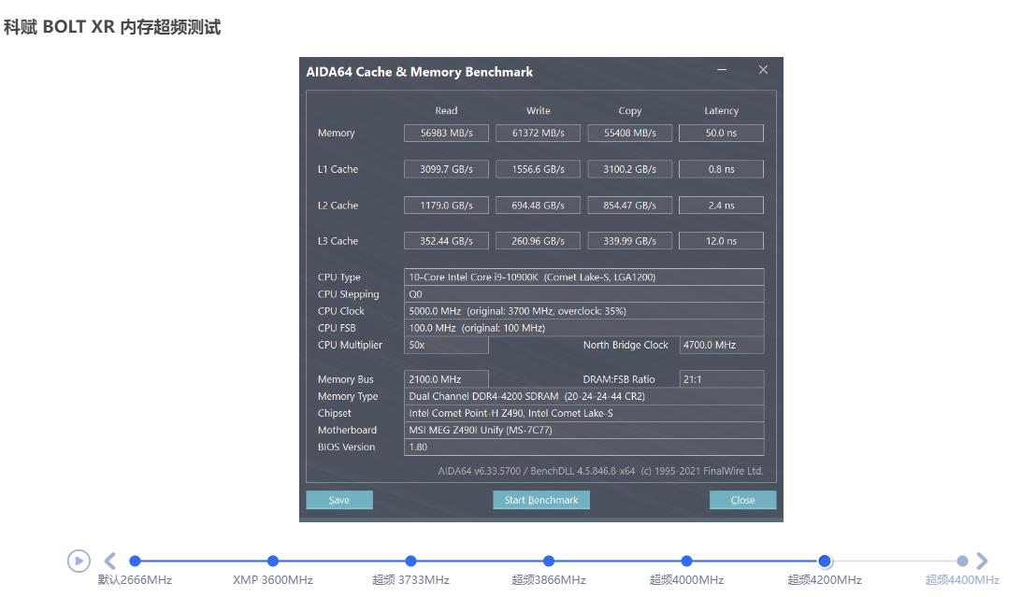Click the Motherboard field MSI MEG Z490I
Screen dimensions: 1021x597
point(584,430)
